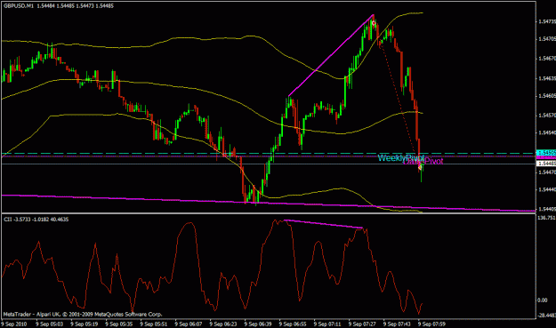Click the cyan price tag on the price axis
556x328 pixels.
click(x=546, y=152)
